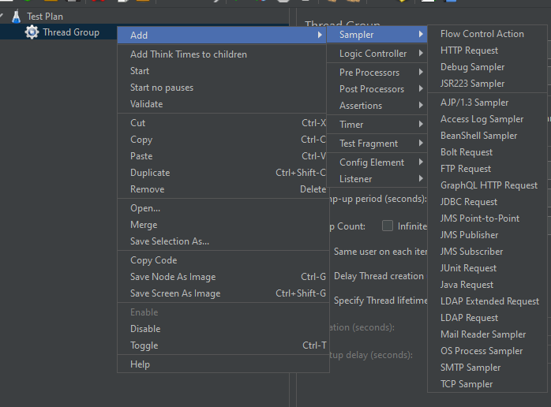Add a JUnit Request
Screen dimensions: 551x407
pos(487,268)
